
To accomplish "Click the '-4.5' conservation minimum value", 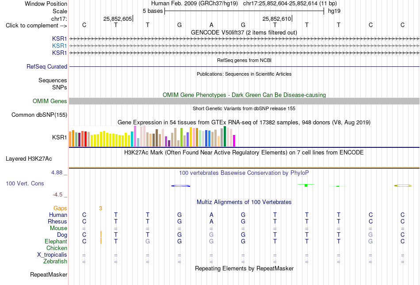I will pos(57,195).
